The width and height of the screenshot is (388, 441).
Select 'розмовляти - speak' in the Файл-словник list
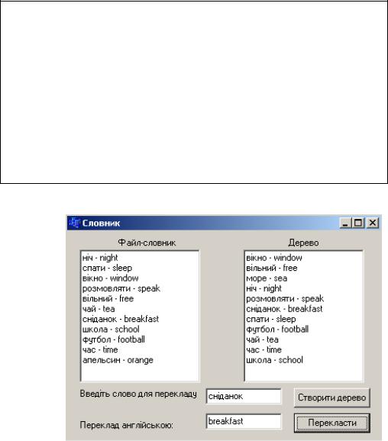[121, 288]
